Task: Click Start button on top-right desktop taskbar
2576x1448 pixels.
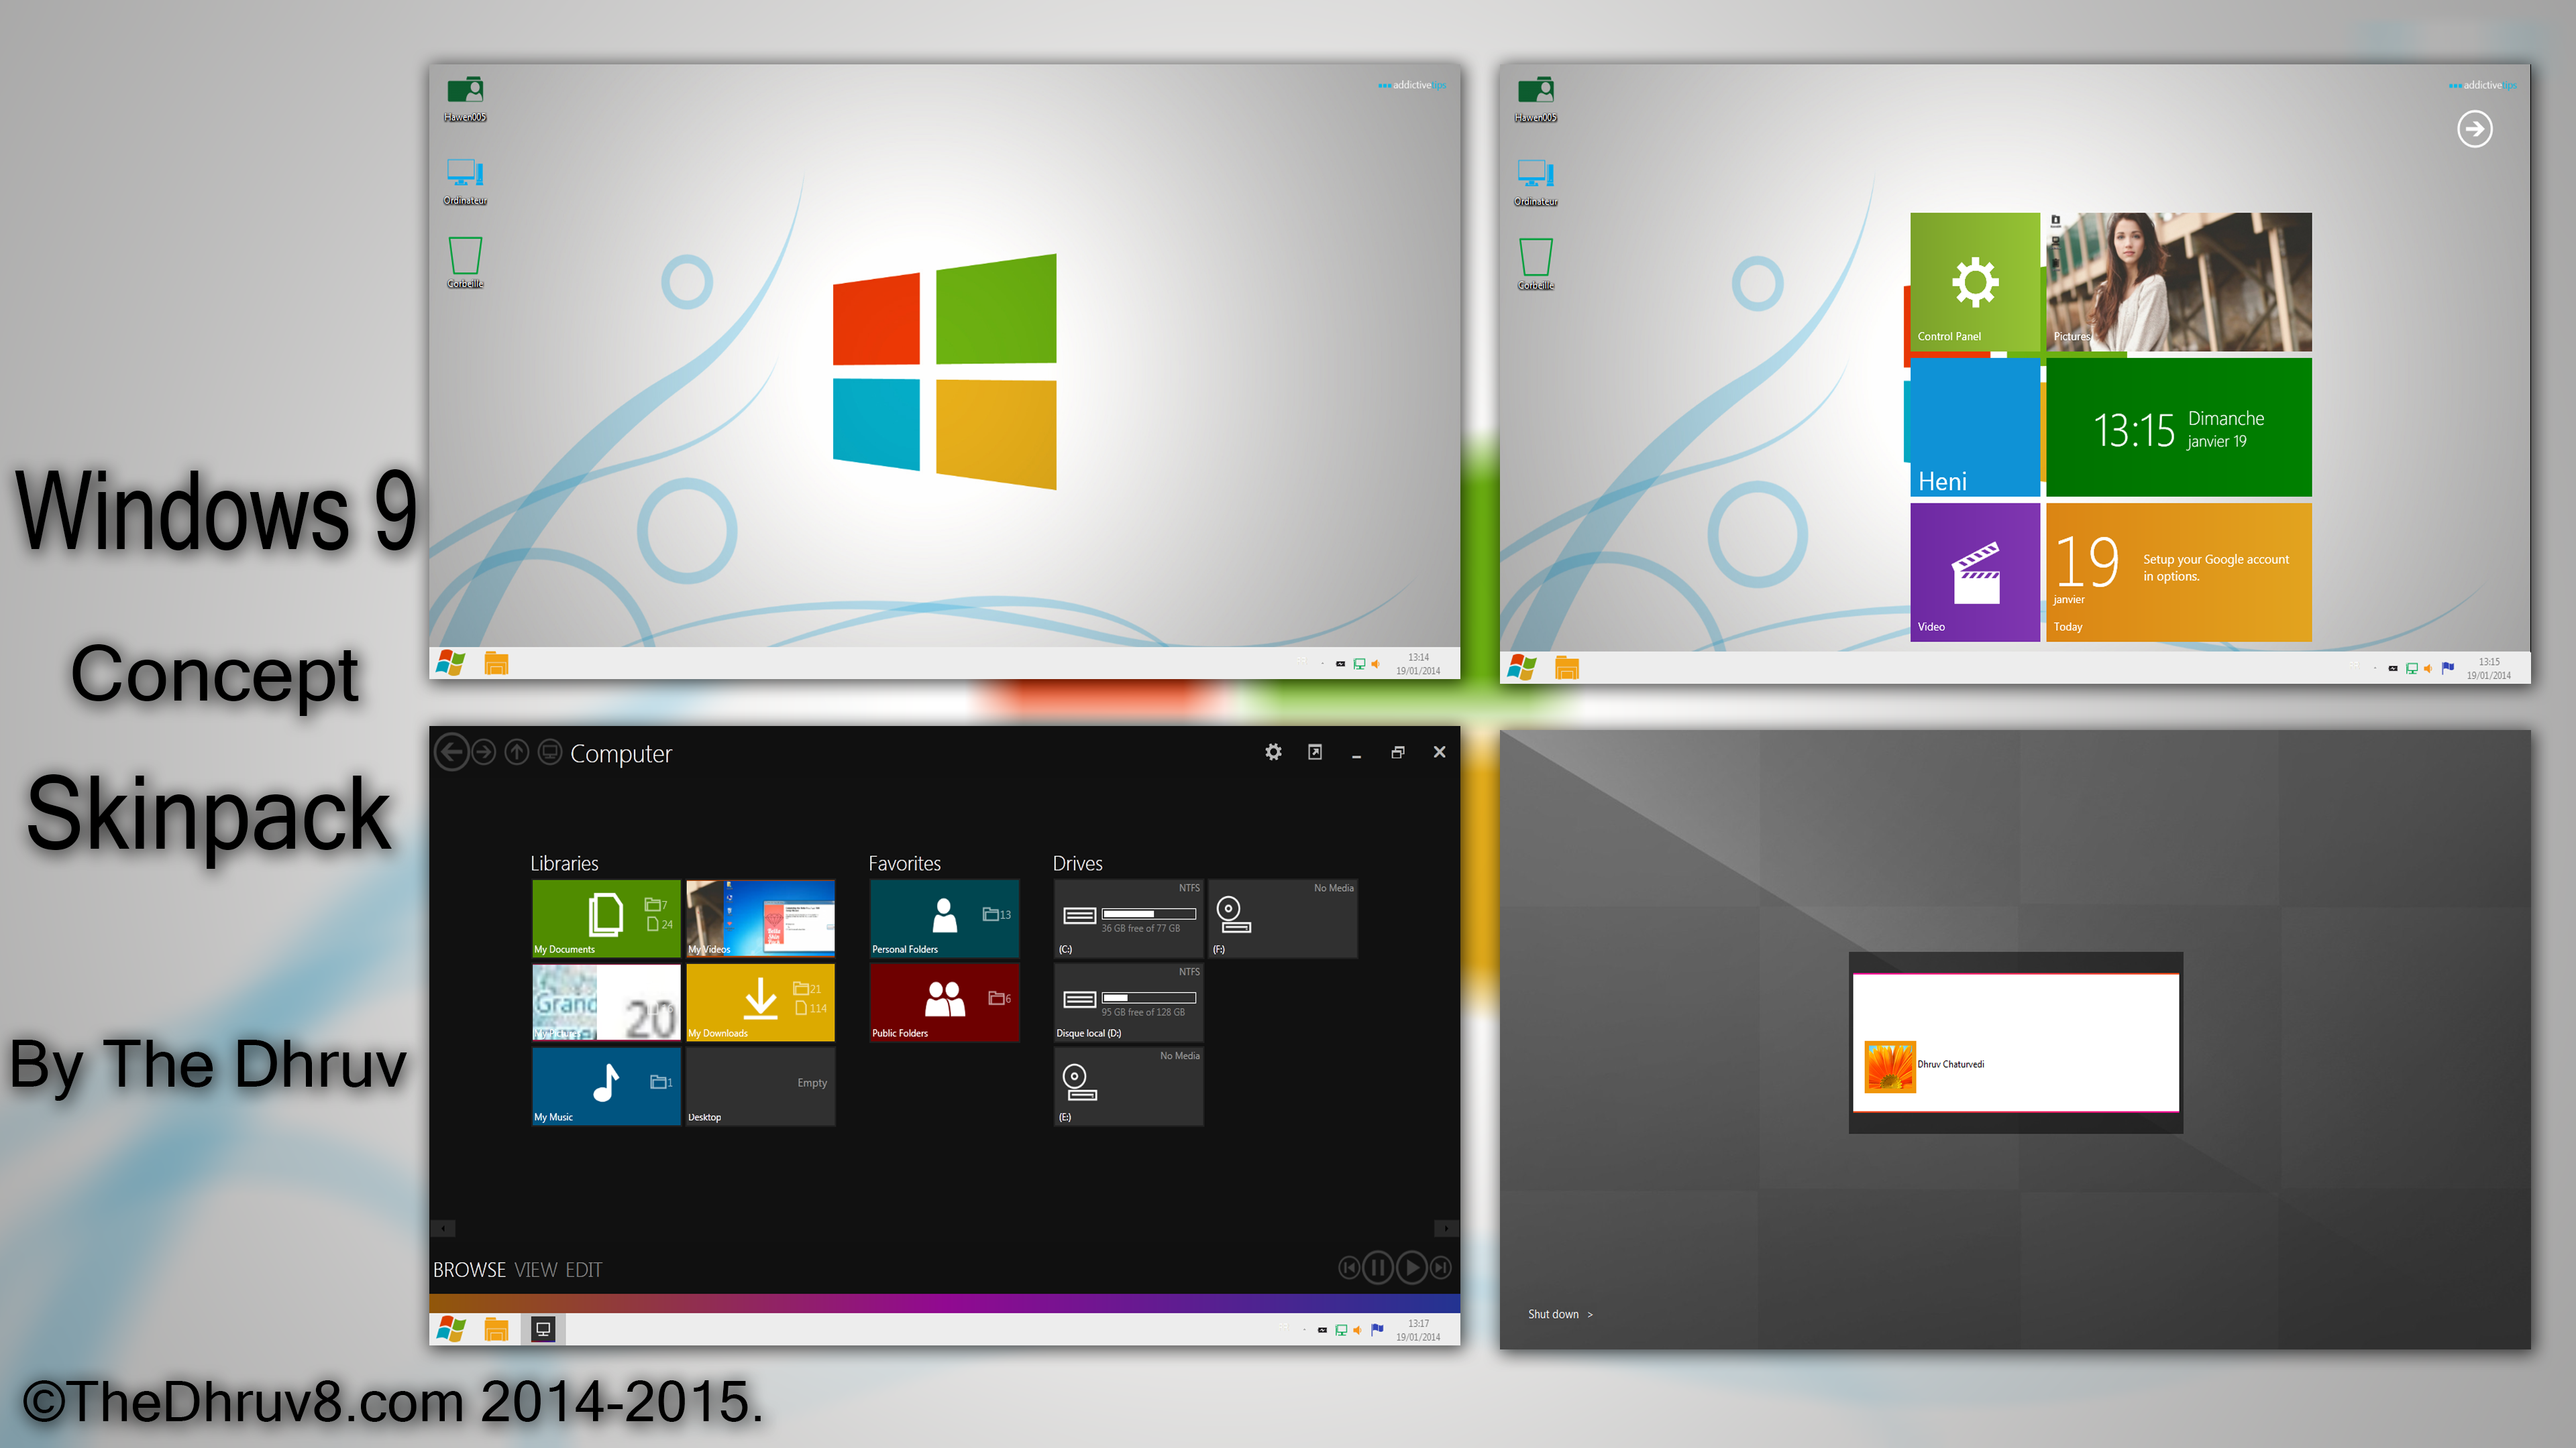Action: click(x=1521, y=668)
